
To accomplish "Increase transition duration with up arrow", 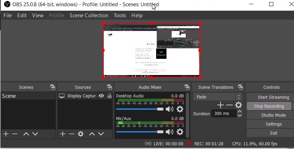I will pyautogui.click(x=240, y=111).
